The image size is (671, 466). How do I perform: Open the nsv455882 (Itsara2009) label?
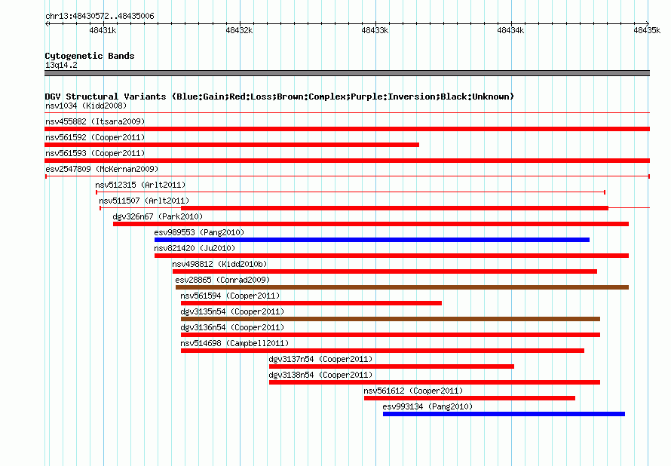95,121
